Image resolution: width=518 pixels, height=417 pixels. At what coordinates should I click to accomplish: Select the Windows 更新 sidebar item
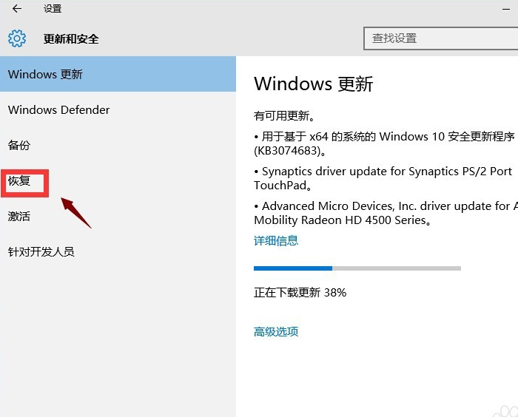pyautogui.click(x=45, y=74)
